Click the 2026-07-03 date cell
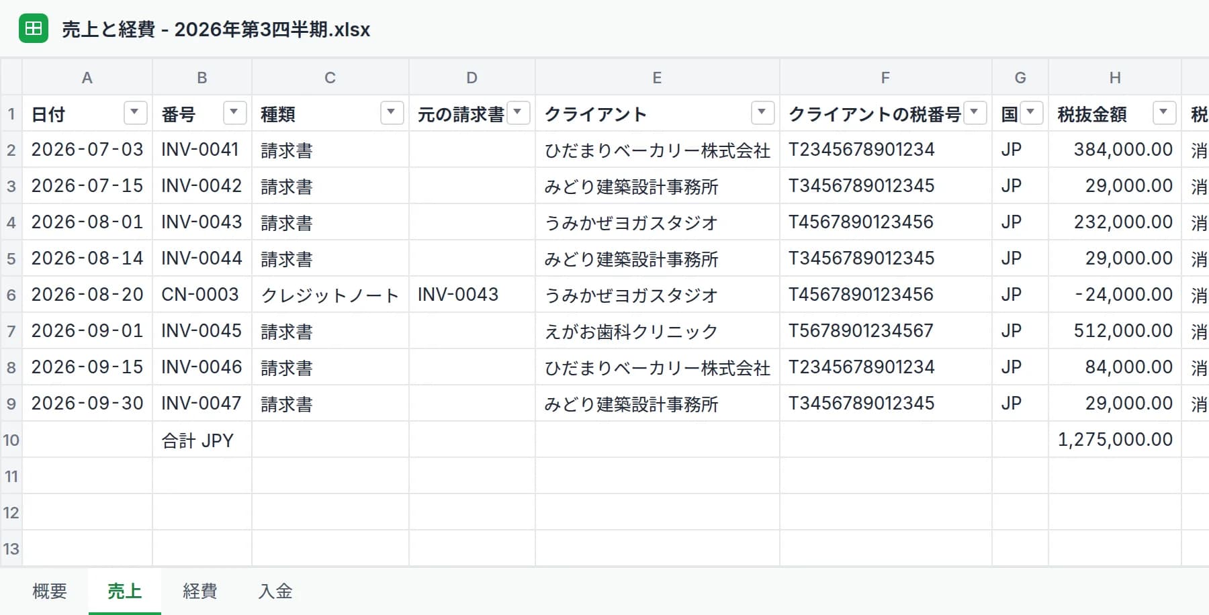 click(87, 149)
